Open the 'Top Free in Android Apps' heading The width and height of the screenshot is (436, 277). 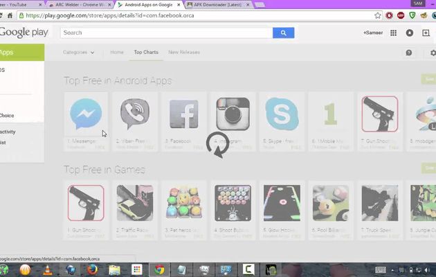pos(118,80)
